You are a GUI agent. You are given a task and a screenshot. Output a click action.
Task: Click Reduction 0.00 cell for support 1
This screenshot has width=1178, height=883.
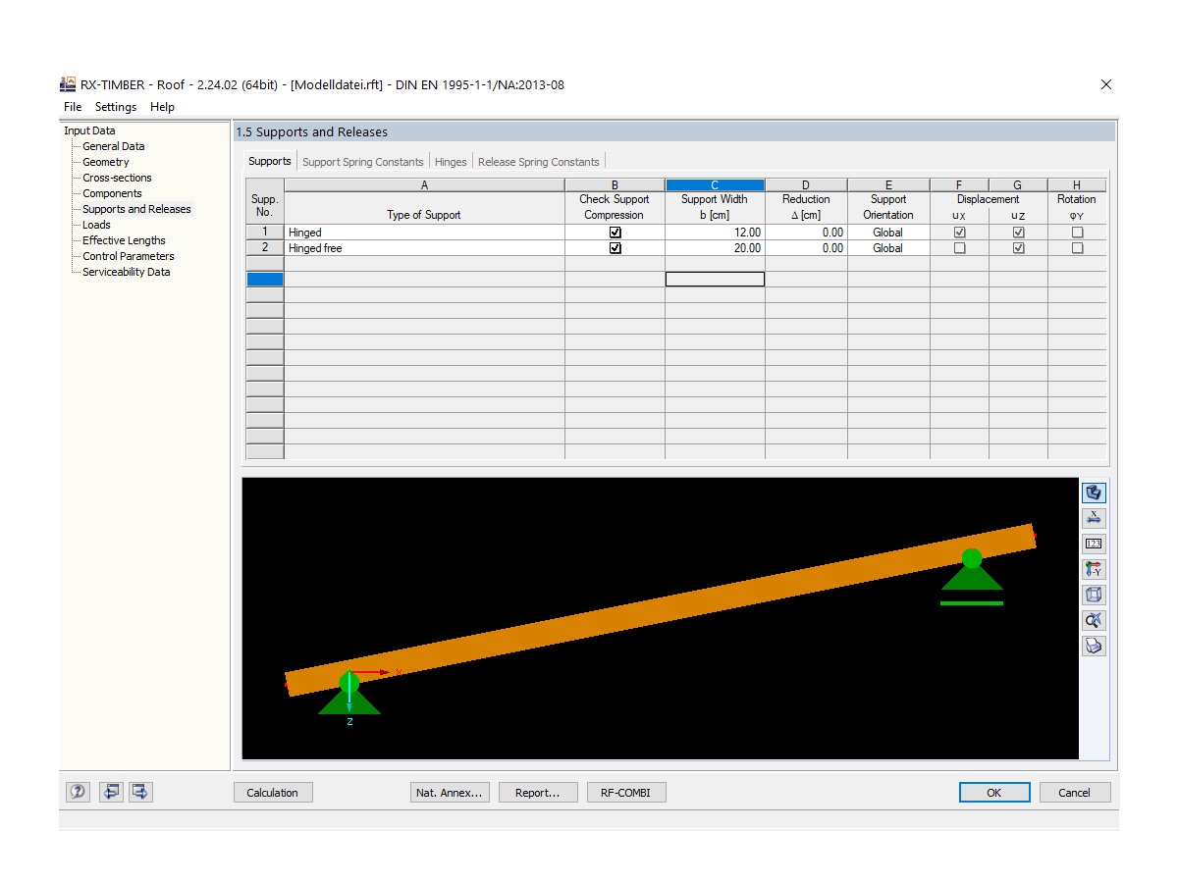coord(806,233)
